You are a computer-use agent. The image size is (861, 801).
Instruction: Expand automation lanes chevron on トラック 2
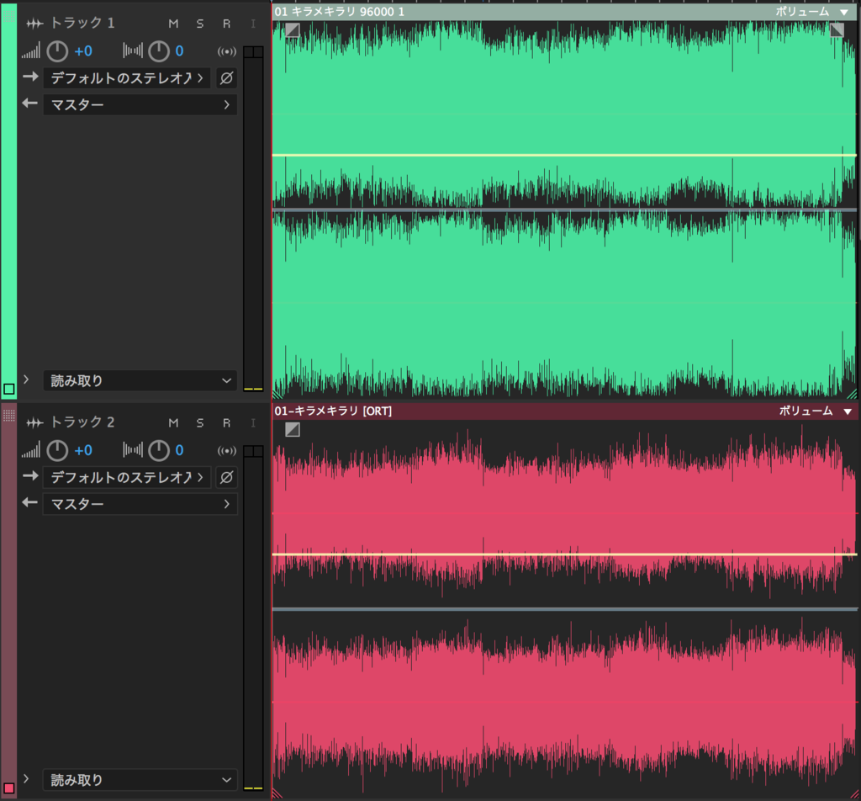click(x=26, y=779)
